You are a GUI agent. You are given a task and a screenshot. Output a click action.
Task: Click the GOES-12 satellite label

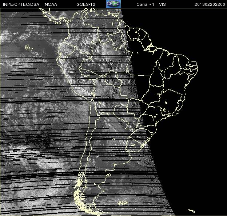click(x=86, y=4)
